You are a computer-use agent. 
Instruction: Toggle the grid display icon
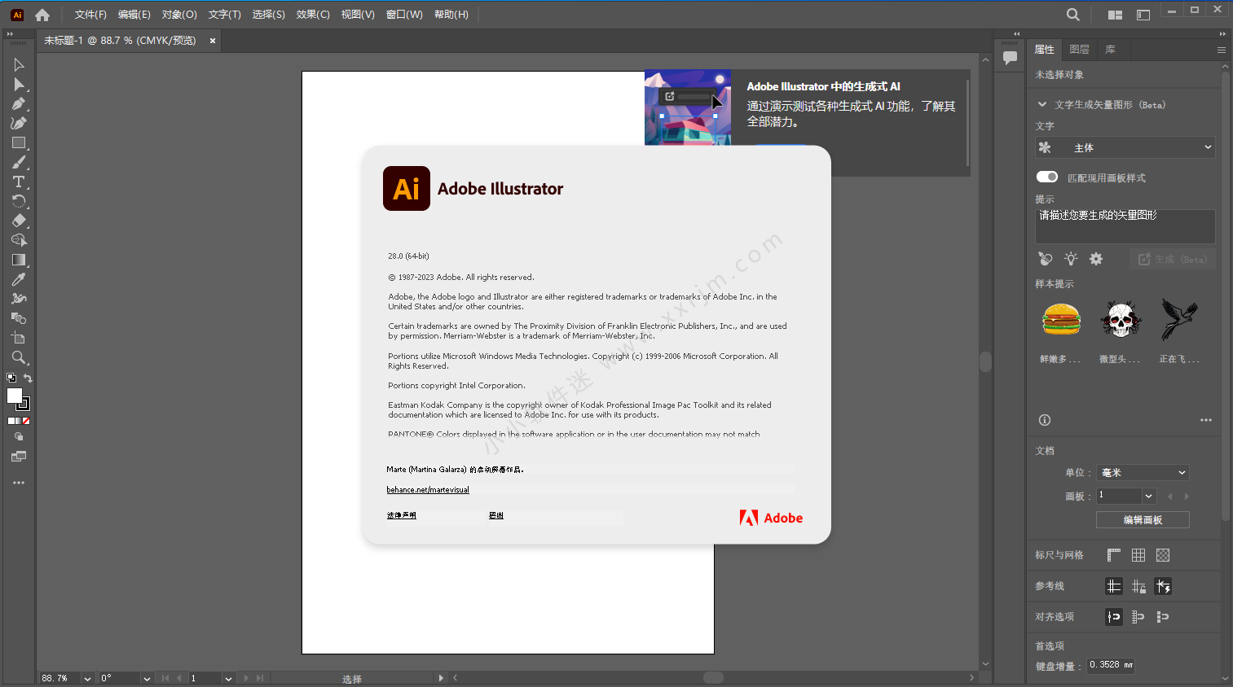coord(1138,555)
